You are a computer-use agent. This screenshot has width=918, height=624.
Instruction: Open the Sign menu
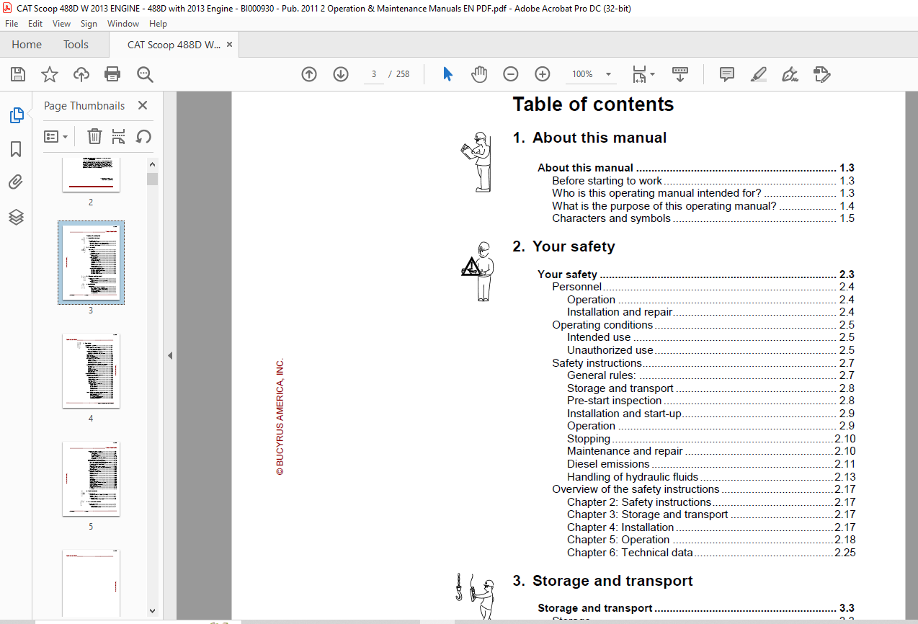point(89,23)
